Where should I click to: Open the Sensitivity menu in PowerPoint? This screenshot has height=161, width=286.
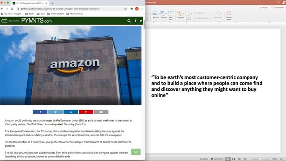(x=218, y=15)
